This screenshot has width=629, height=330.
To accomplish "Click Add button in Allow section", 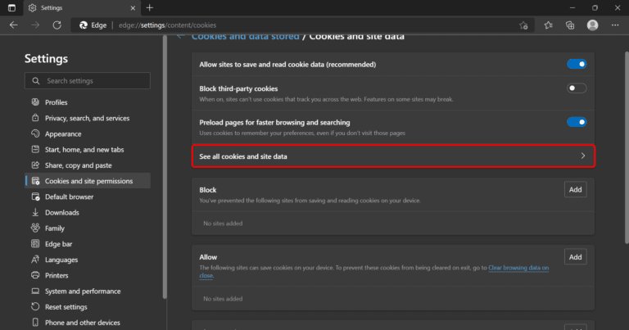I will tap(576, 257).
